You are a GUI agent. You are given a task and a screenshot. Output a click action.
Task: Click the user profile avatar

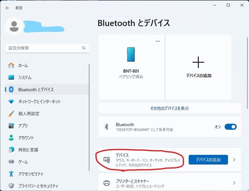[x=14, y=26]
